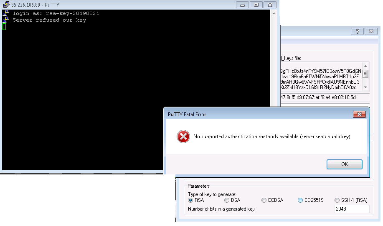Screen dimensions: 383x226
Task: Minimize the PuTTY terminal window
Action: pyautogui.click(x=242, y=5)
